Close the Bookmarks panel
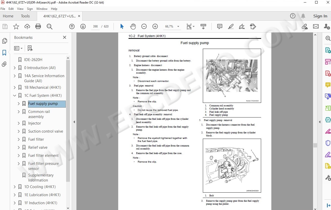This screenshot has height=210, width=331. point(65,37)
